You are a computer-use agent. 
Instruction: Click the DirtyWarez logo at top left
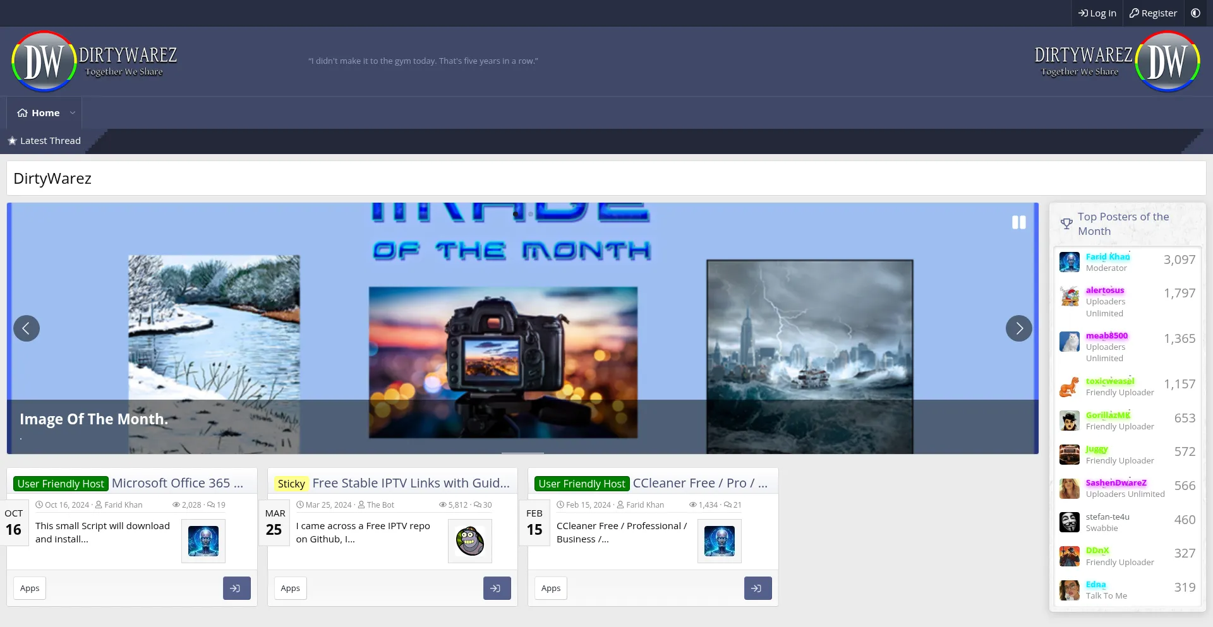click(95, 61)
